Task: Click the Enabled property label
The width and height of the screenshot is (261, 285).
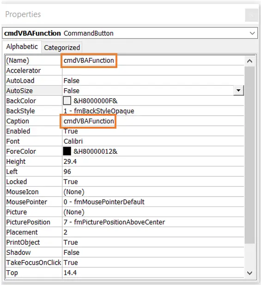Action: (18, 131)
